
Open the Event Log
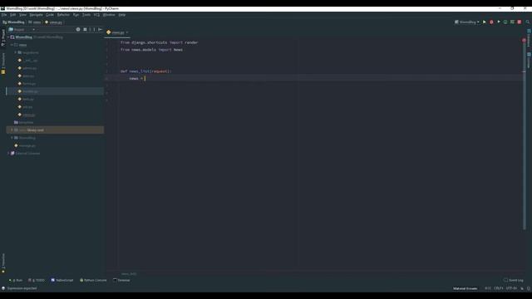pos(514,281)
